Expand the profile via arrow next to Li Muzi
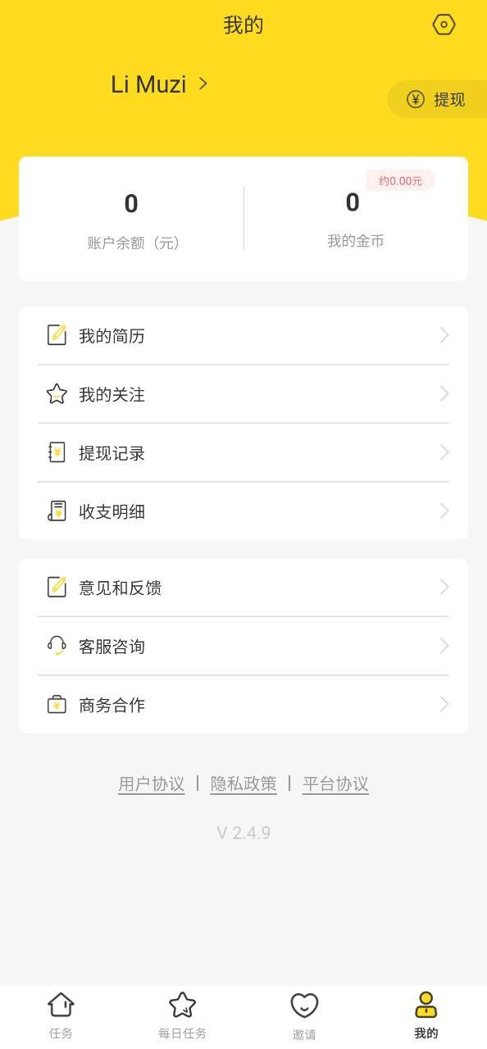 (203, 84)
